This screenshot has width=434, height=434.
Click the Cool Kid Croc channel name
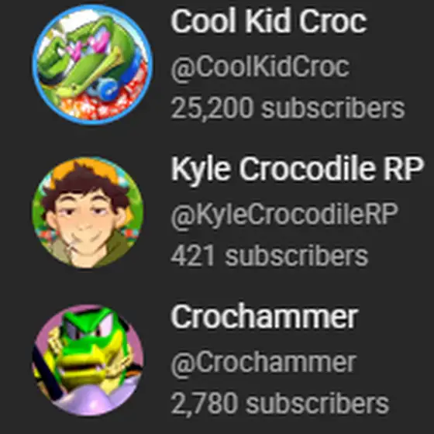(268, 21)
